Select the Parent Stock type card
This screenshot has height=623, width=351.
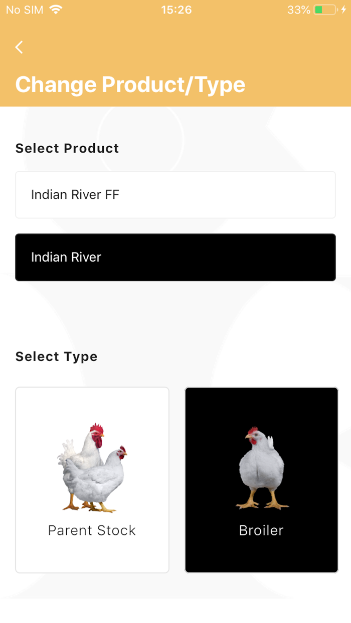click(92, 479)
